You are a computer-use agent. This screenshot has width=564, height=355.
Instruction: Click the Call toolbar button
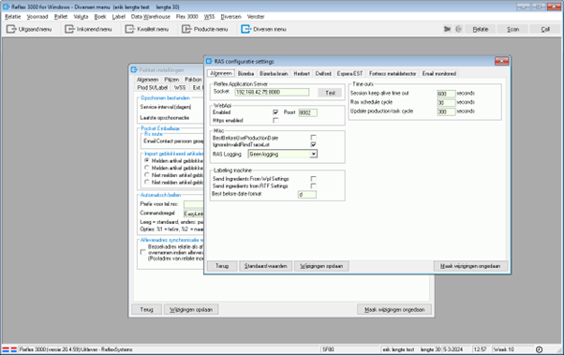(x=545, y=29)
